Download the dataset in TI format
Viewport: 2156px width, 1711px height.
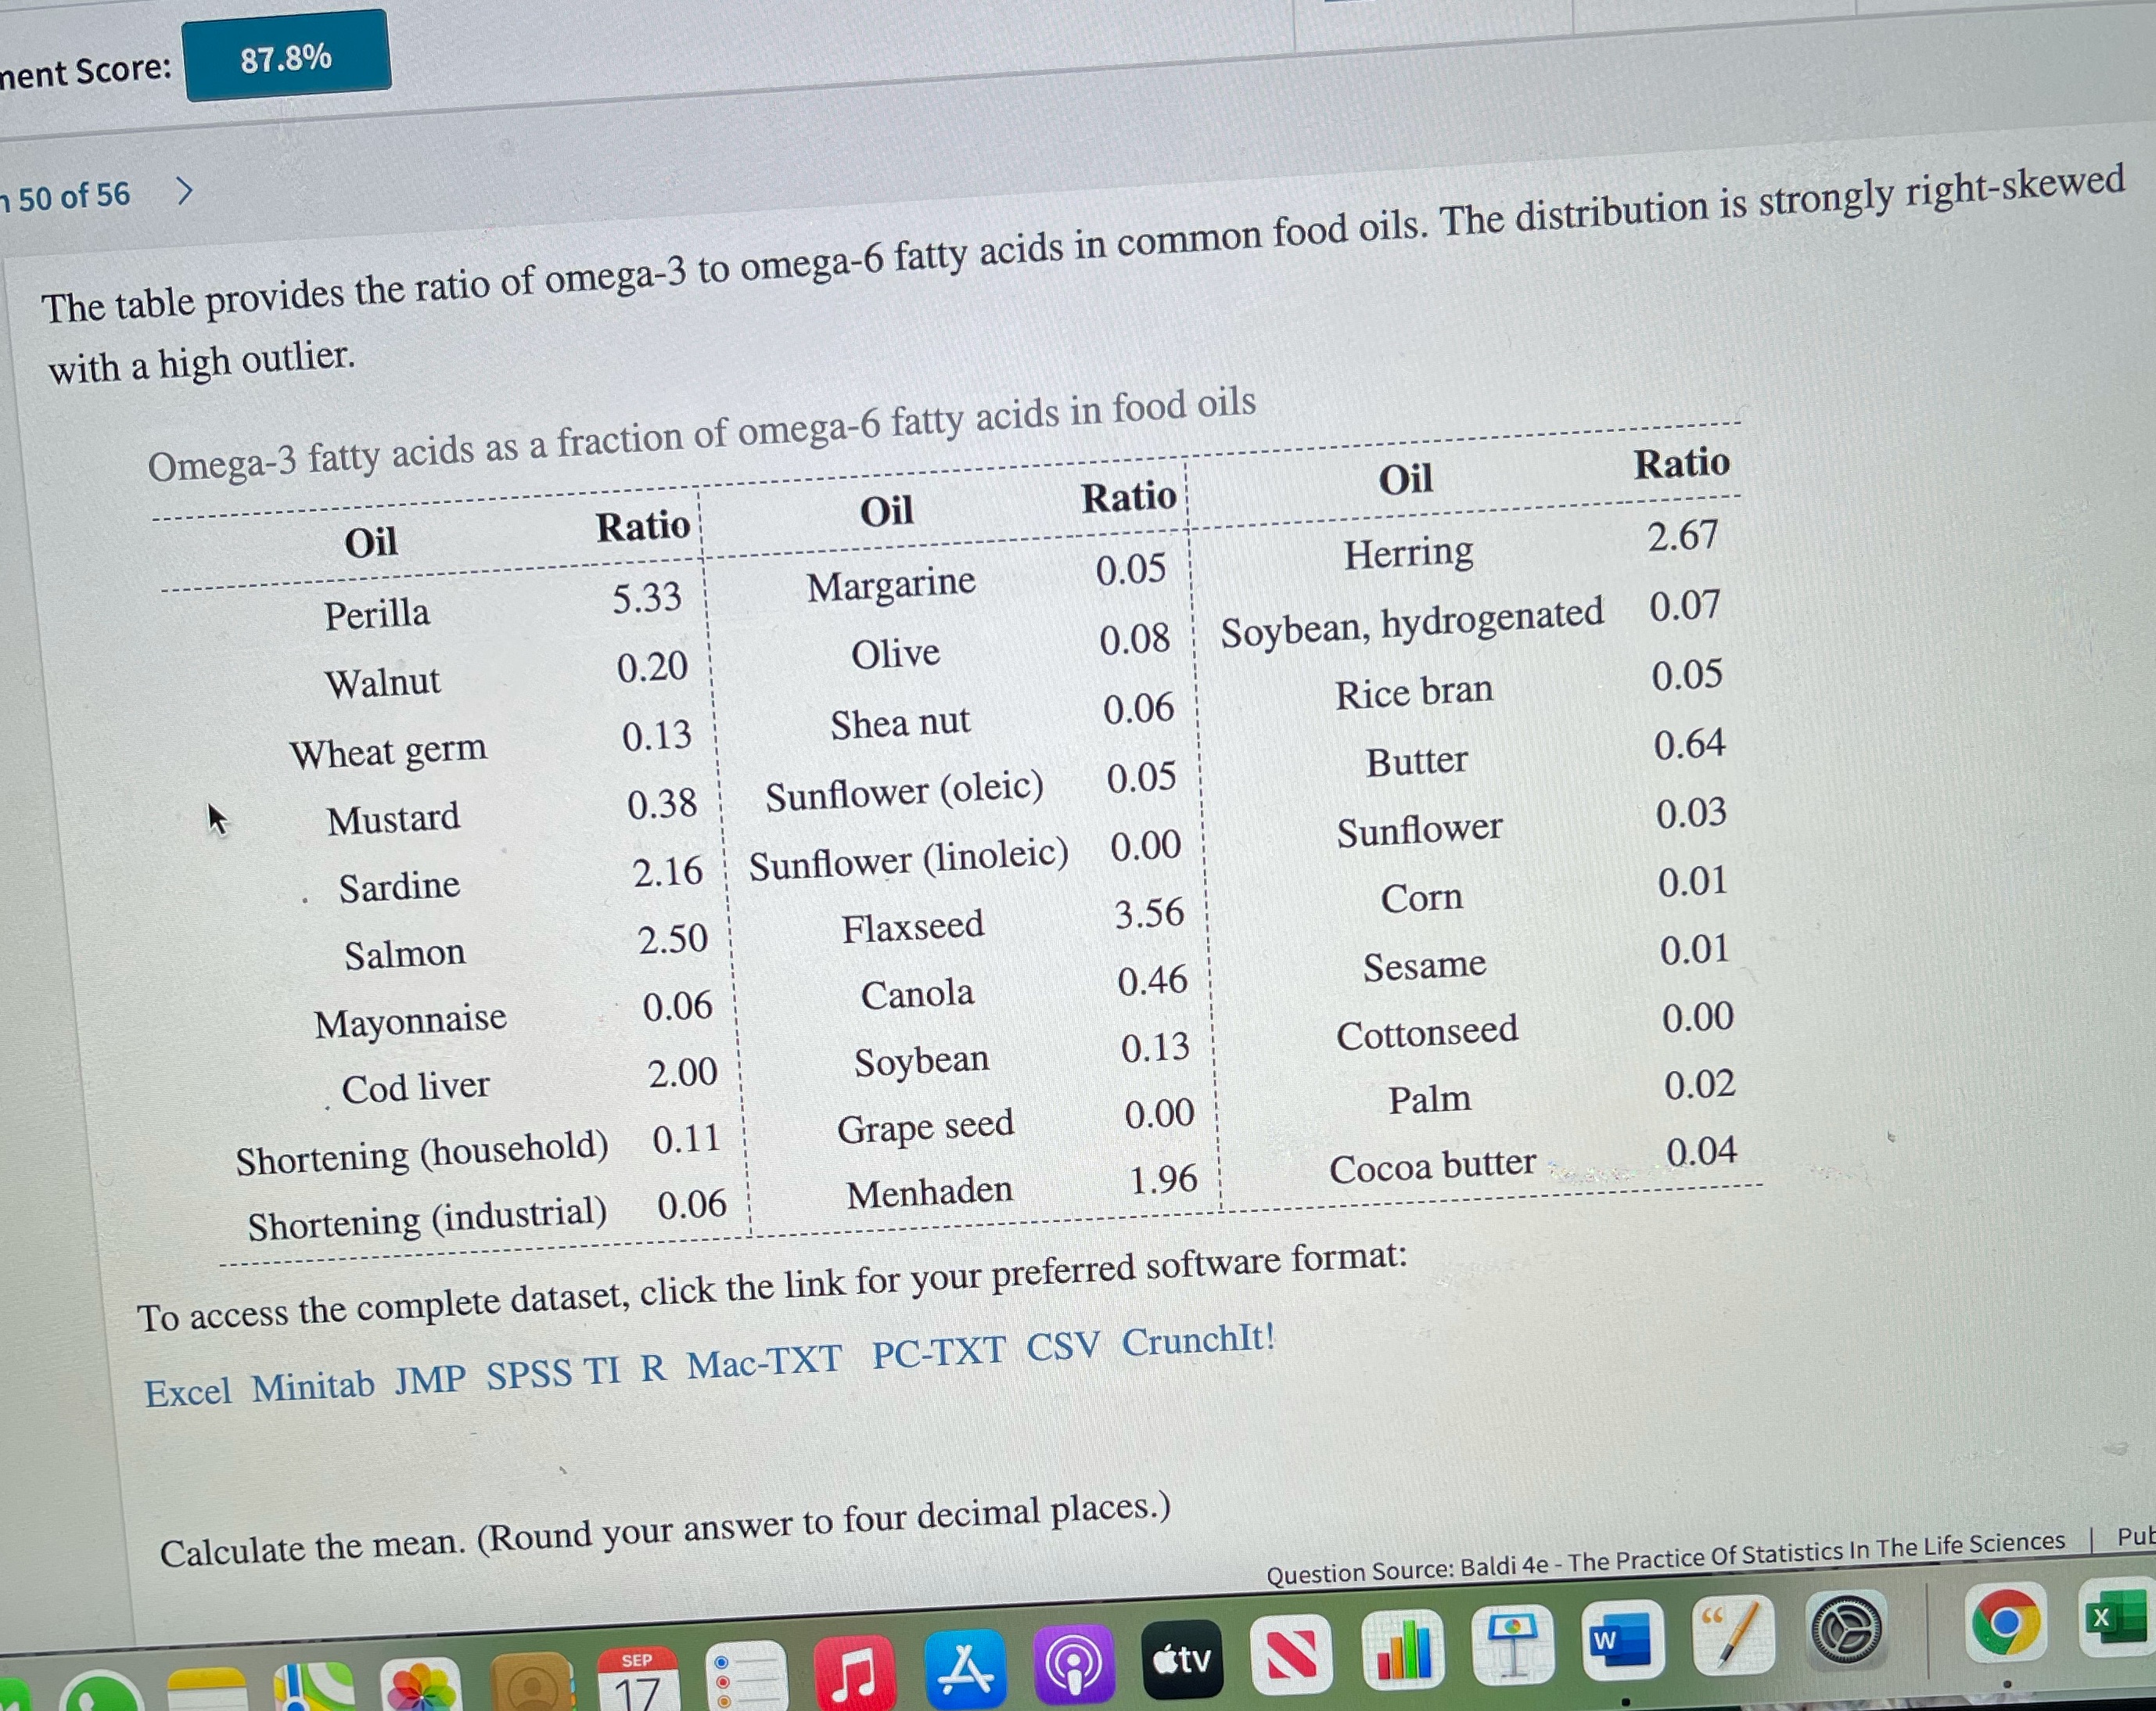point(603,1371)
